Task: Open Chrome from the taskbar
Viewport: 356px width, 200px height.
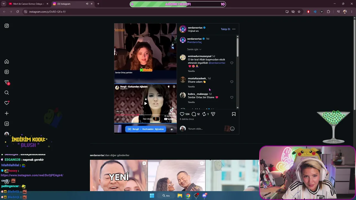Action: (188, 196)
